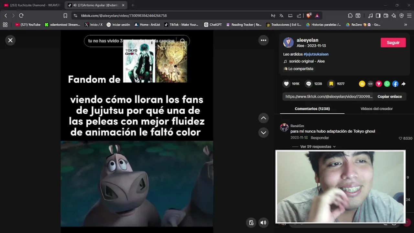Open comments via the speech bubble icon
Image resolution: width=414 pixels, height=233 pixels.
pyautogui.click(x=309, y=84)
